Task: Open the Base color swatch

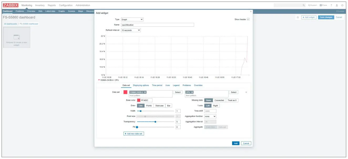Action: [139, 100]
